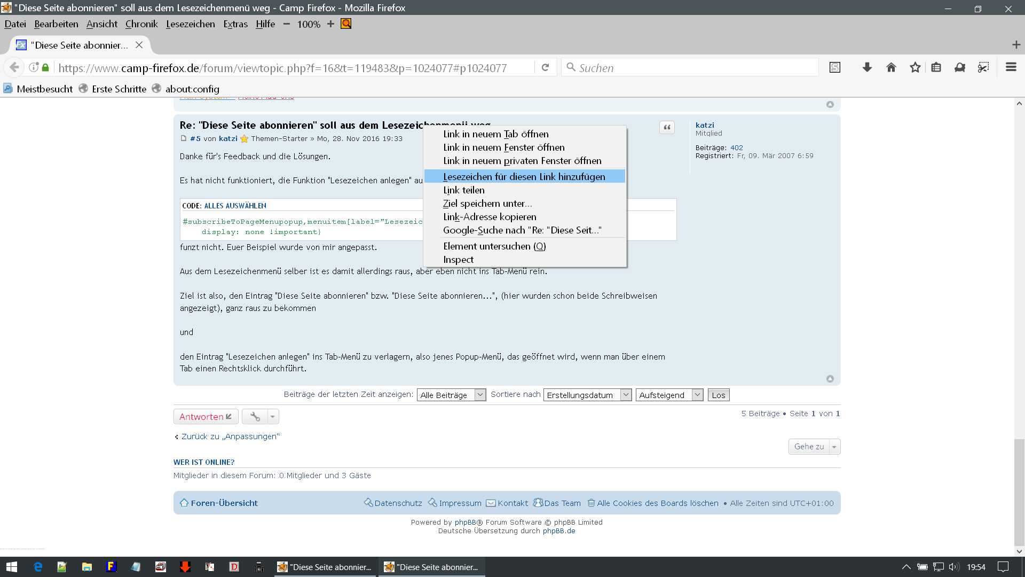This screenshot has height=577, width=1025.
Task: Open Microsoft Edge from the taskbar
Action: pos(38,567)
